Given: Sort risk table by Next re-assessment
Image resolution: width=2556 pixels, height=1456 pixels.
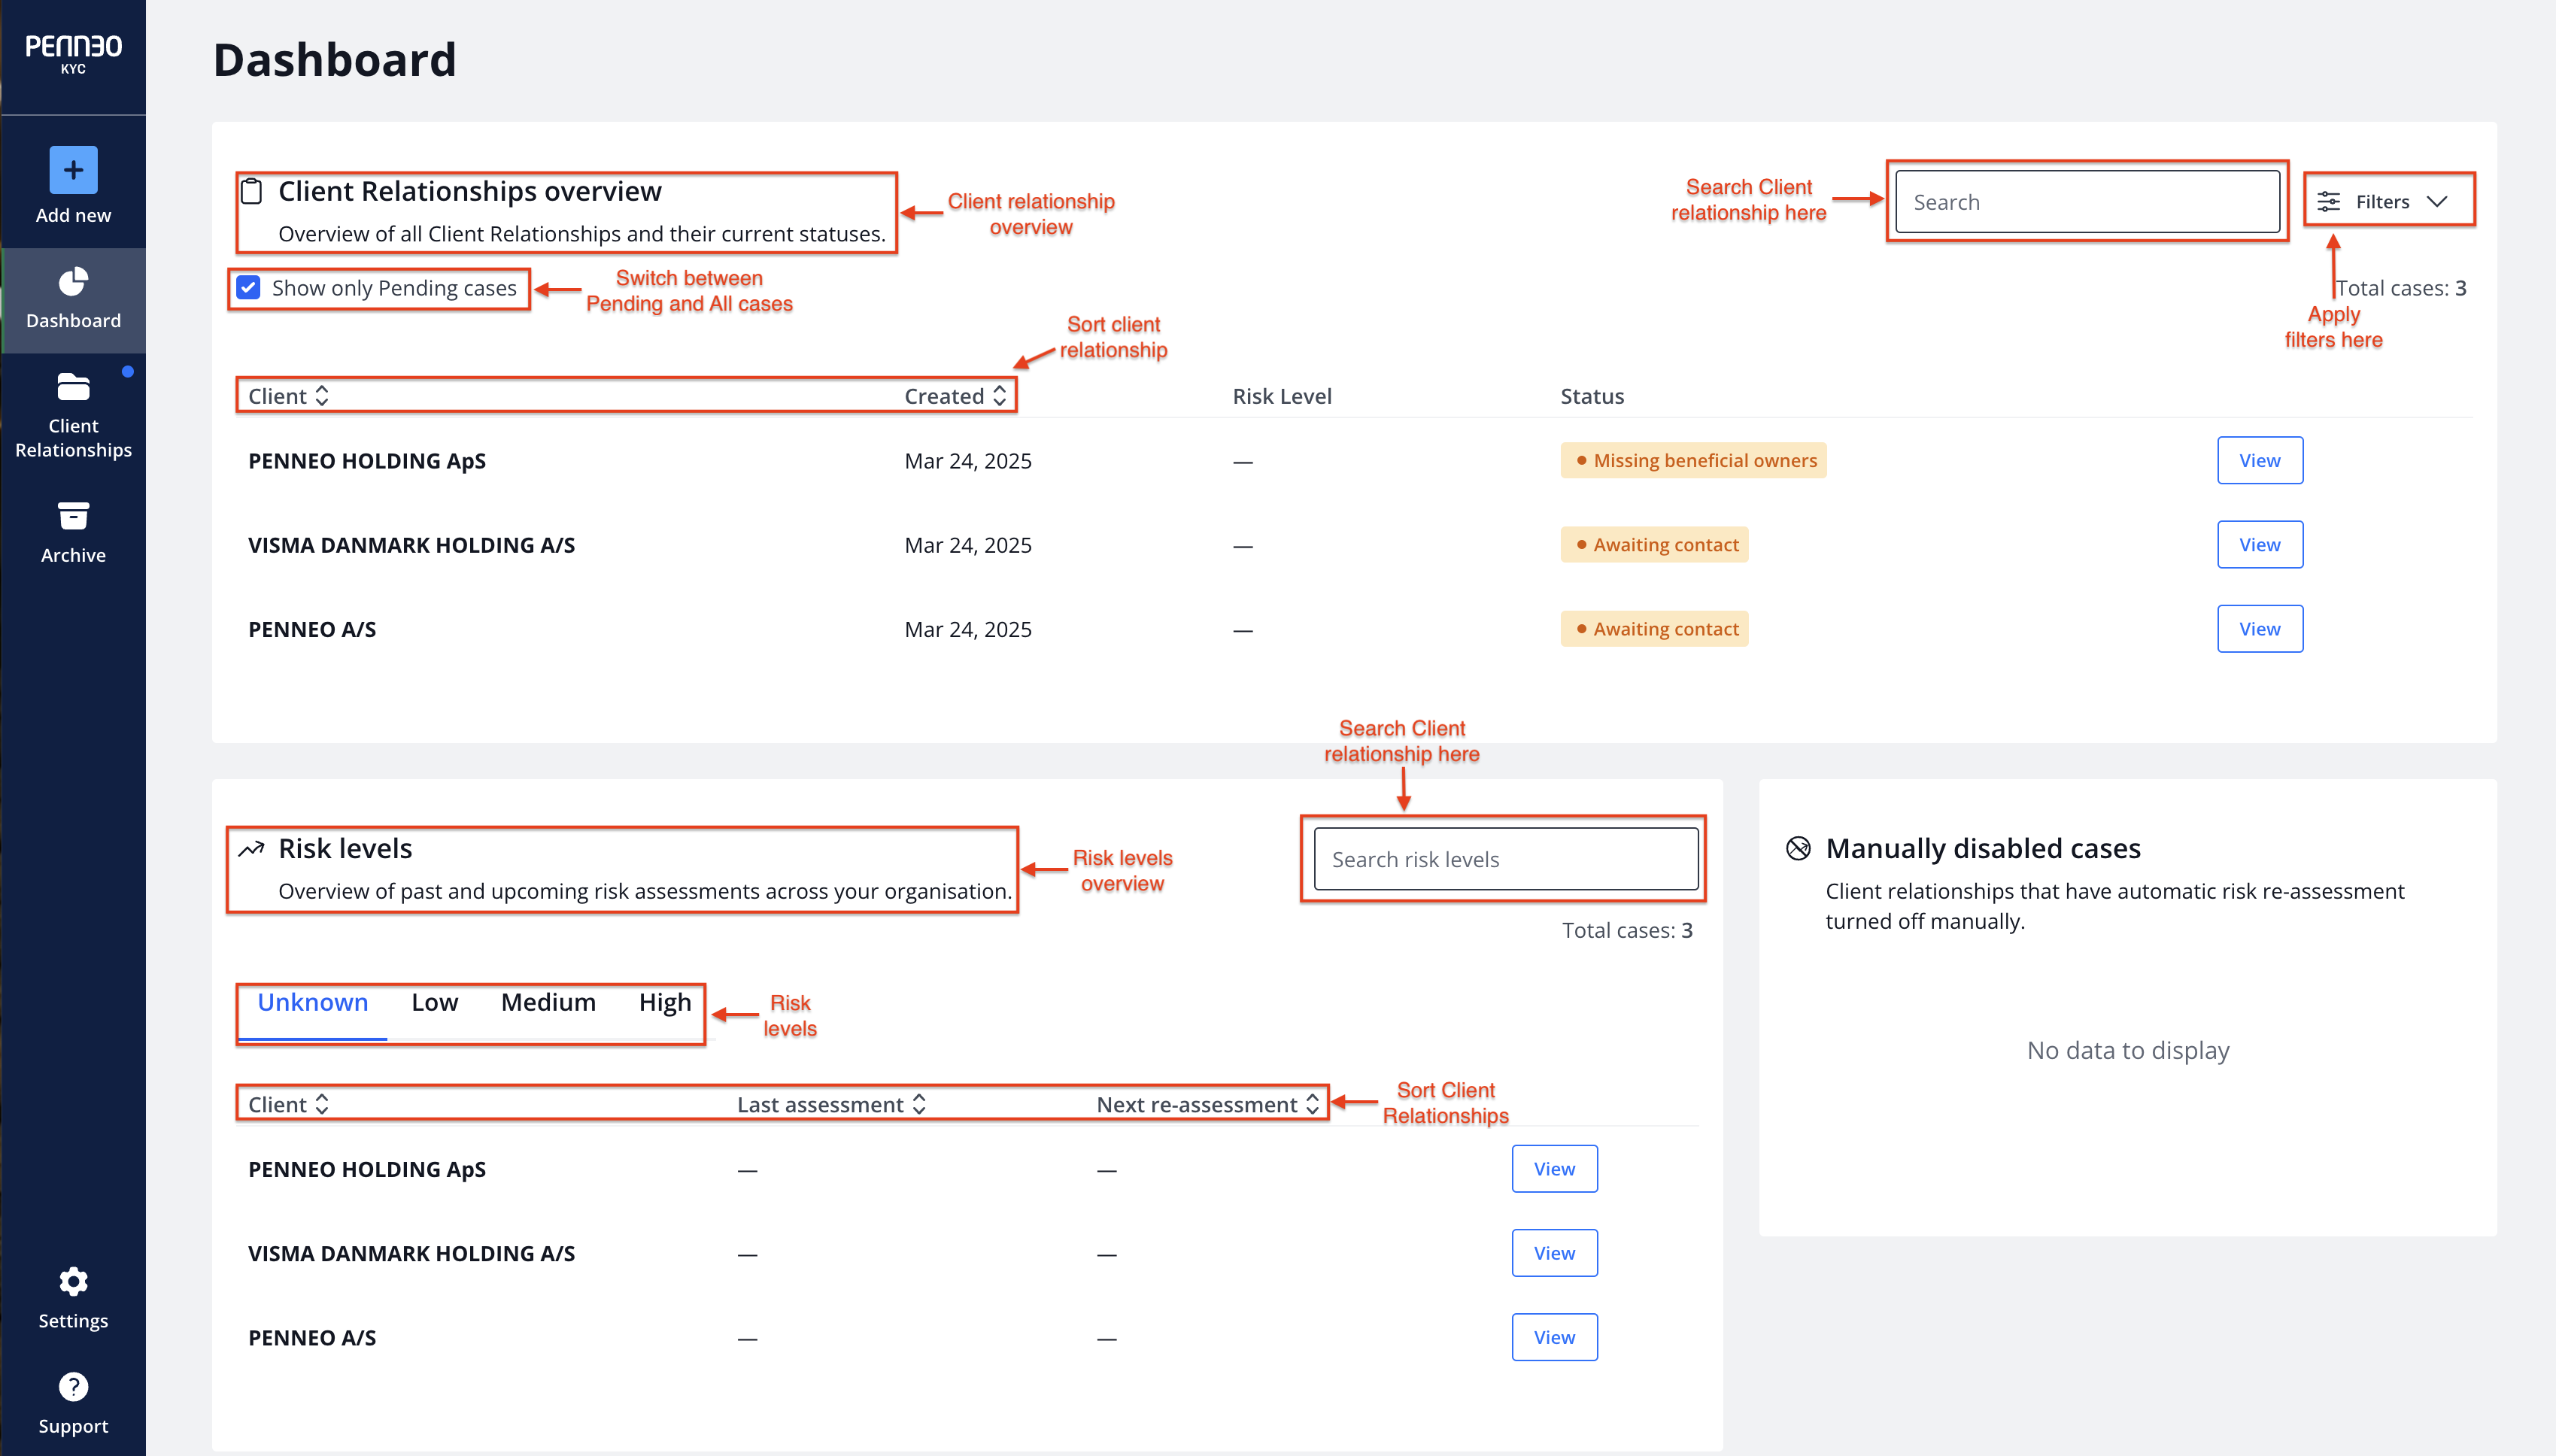Looking at the screenshot, I should 1208,1104.
